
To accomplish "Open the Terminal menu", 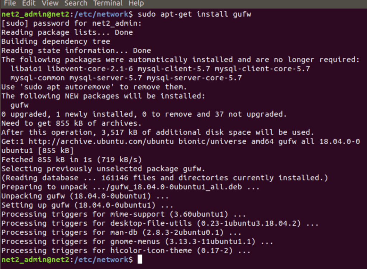I will (x=108, y=4).
